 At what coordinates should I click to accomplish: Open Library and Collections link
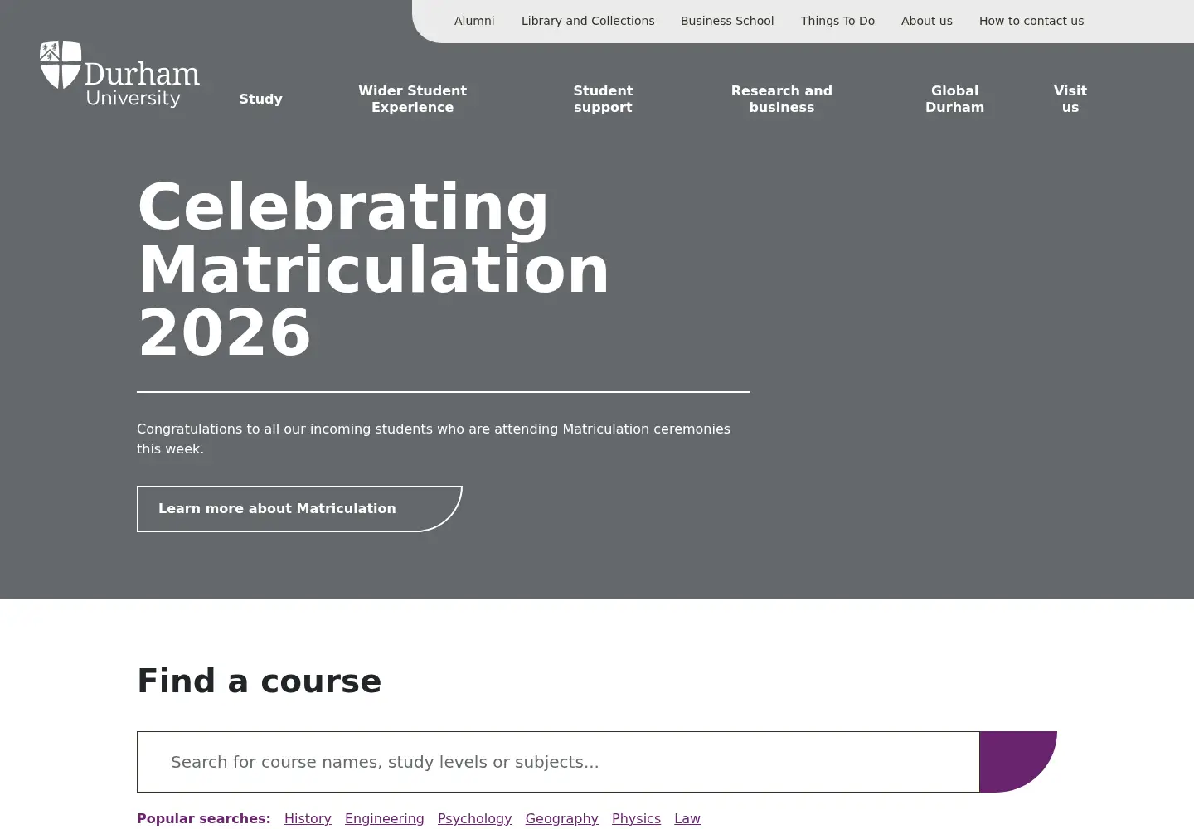pos(588,21)
